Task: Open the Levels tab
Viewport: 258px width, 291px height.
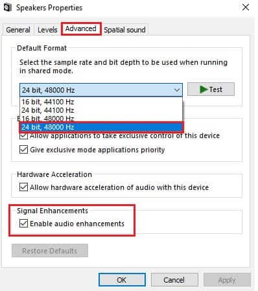Action: click(x=47, y=30)
